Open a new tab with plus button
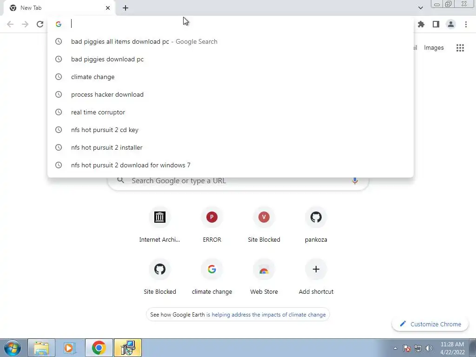The image size is (476, 357). point(126,8)
